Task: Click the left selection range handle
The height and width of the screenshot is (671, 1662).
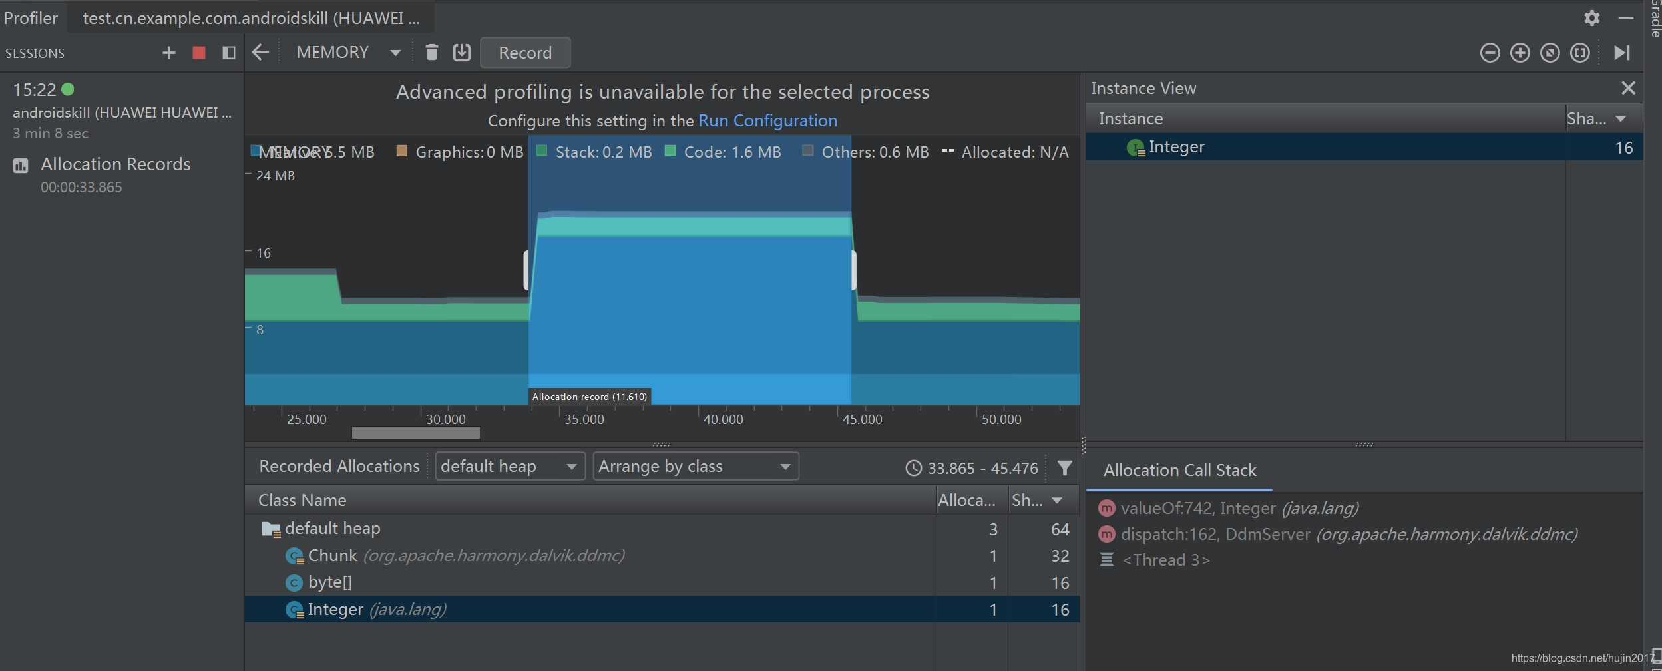Action: coord(526,270)
